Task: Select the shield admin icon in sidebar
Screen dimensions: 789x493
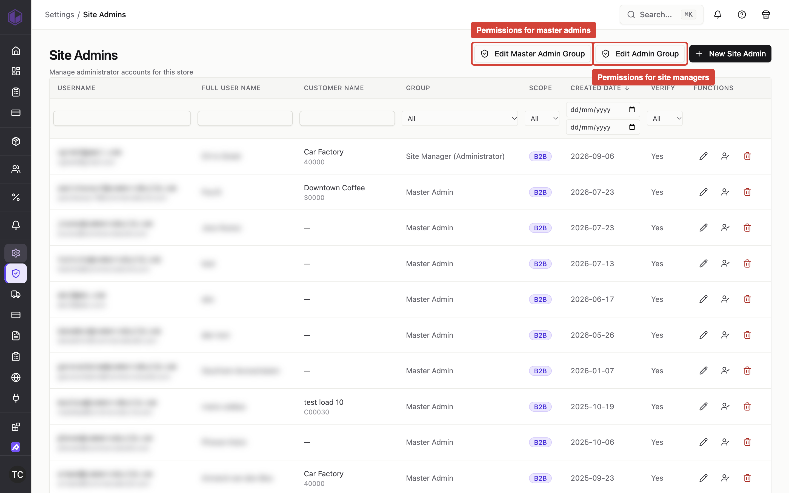Action: 16,273
